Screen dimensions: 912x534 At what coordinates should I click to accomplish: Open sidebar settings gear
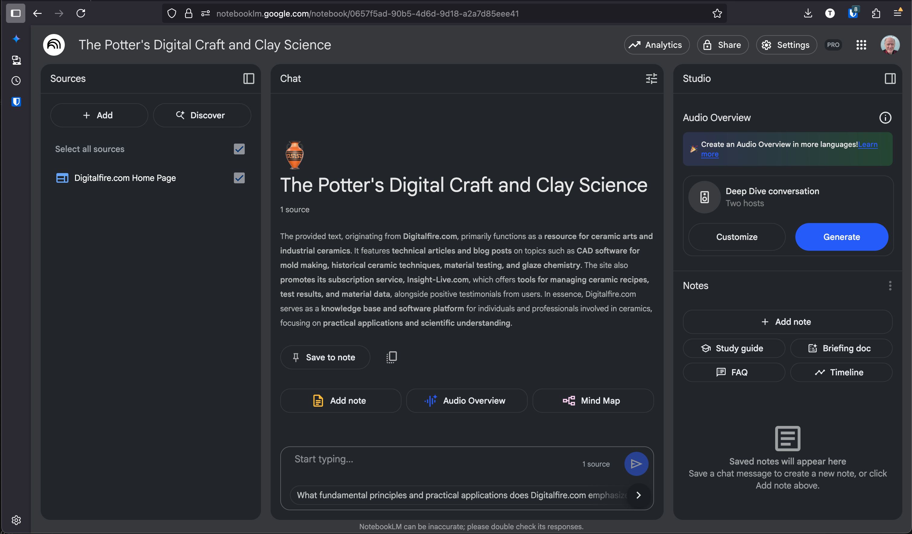(x=16, y=520)
